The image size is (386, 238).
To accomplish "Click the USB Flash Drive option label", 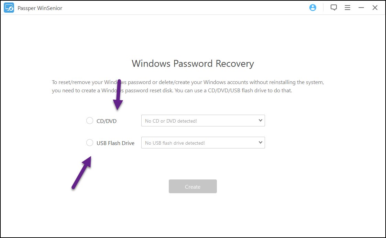I will tap(115, 143).
